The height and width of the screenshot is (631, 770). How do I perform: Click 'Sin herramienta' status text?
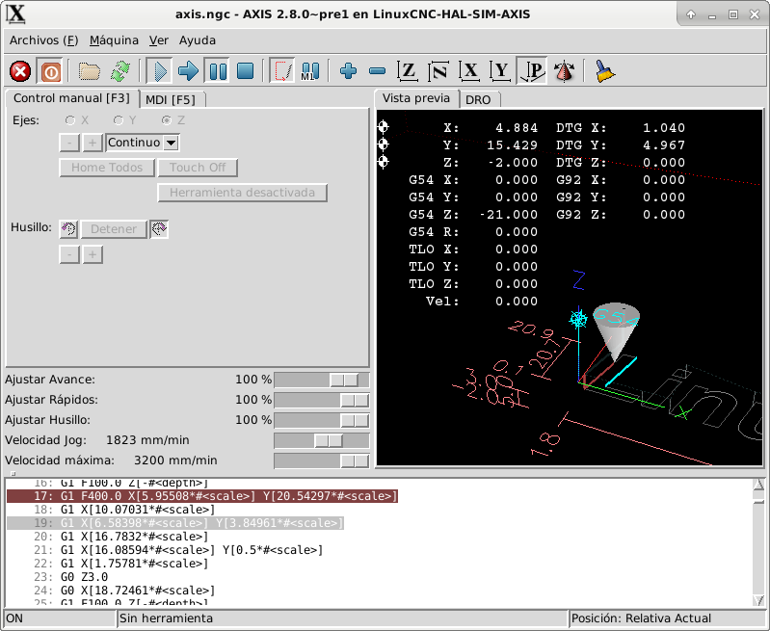166,618
